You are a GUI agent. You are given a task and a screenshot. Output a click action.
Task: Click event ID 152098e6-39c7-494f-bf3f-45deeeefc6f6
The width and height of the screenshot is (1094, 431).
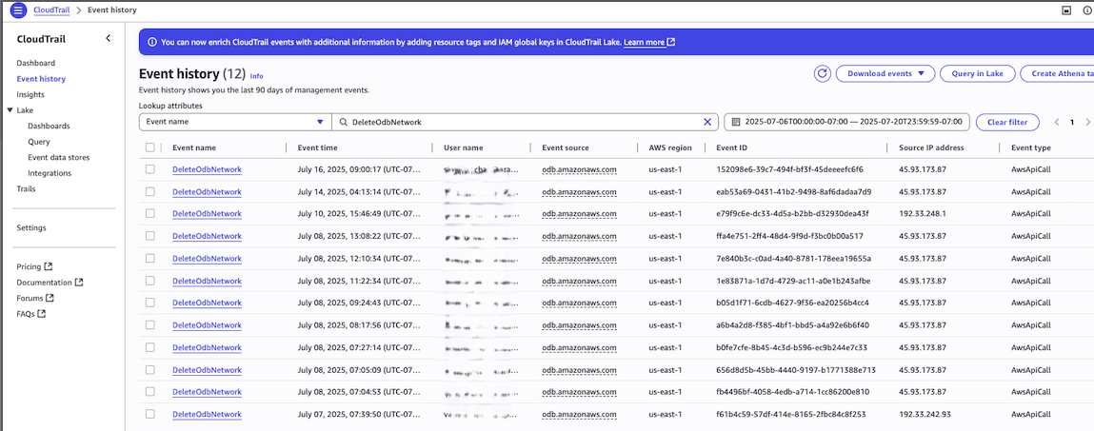pyautogui.click(x=790, y=169)
